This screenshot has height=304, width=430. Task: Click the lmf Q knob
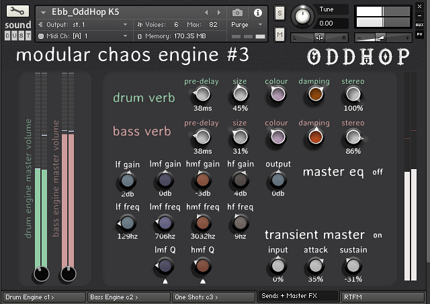coord(165,266)
